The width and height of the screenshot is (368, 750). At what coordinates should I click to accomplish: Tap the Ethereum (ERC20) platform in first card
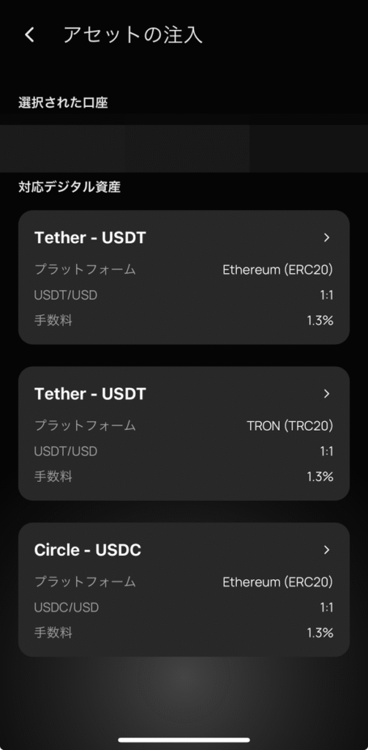[x=278, y=270]
